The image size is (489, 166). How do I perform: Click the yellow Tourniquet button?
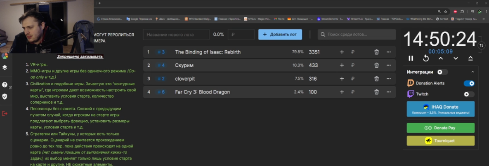pyautogui.click(x=441, y=141)
